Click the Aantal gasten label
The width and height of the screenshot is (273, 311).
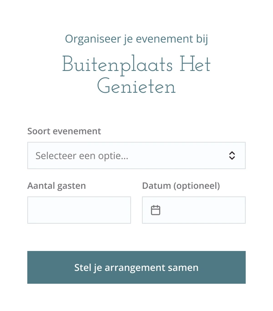click(x=56, y=186)
